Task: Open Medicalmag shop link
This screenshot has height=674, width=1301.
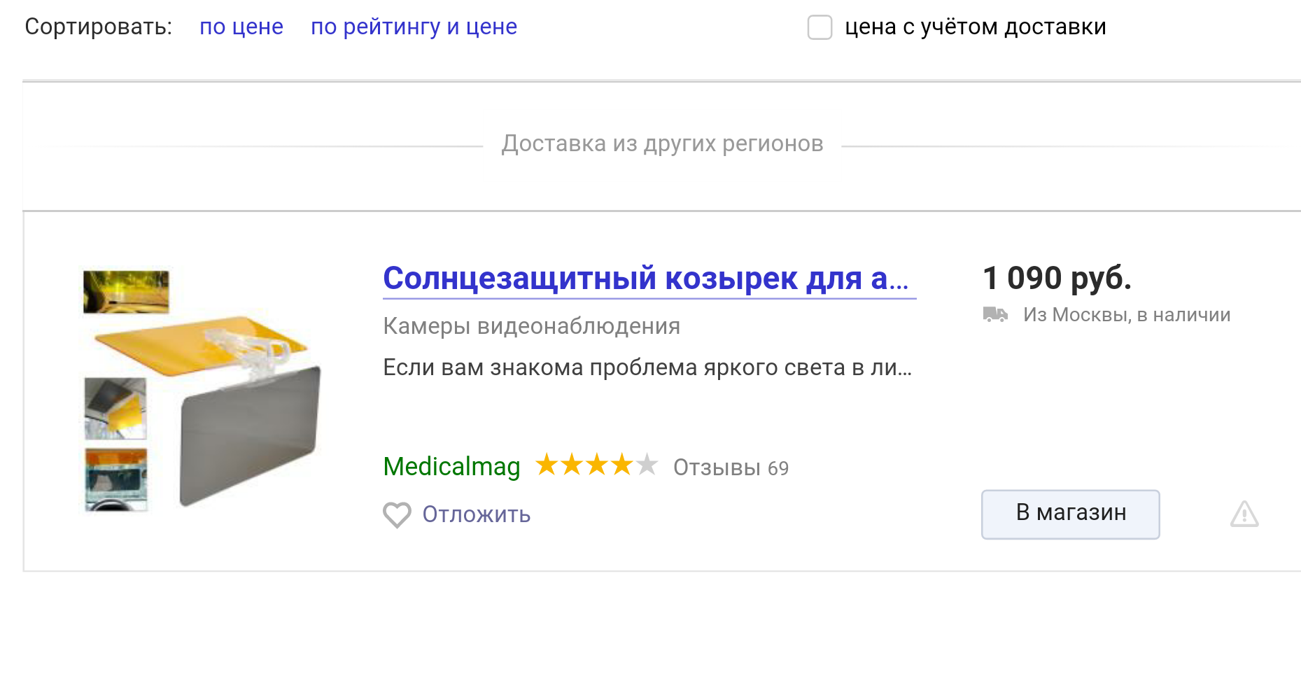Action: pyautogui.click(x=451, y=467)
